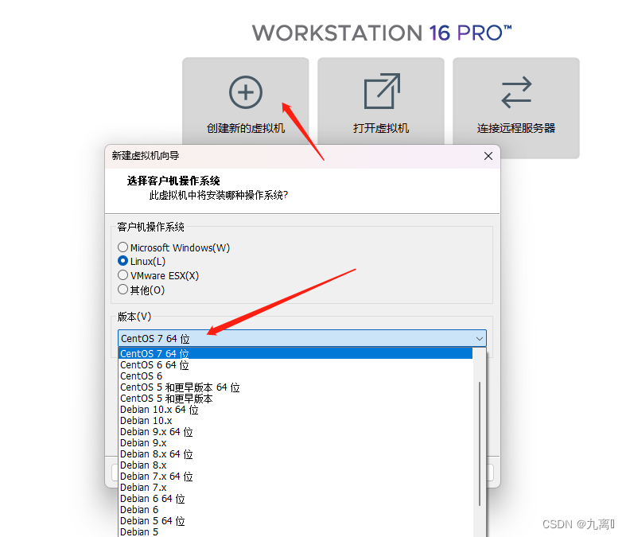Choose the 其他(O) radio option

[123, 290]
